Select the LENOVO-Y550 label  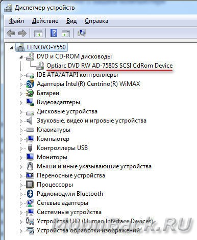pyautogui.click(x=46, y=47)
